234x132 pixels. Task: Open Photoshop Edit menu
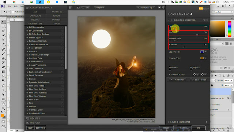[x=16, y=7]
